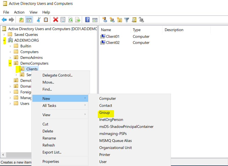Open the View submenu in context menu
Image resolution: width=228 pixels, height=166 pixels.
(x=60, y=115)
